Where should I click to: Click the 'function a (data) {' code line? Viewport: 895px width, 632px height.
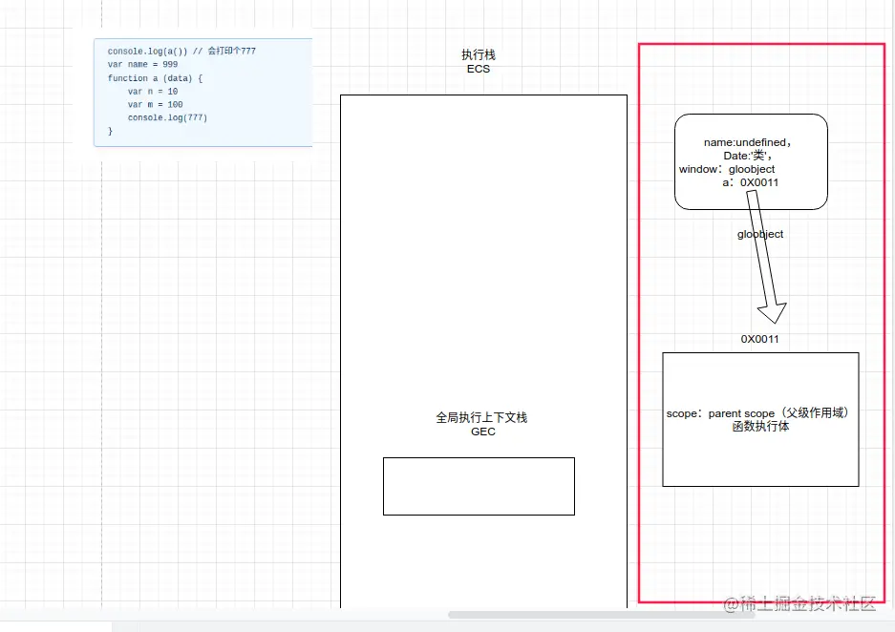[156, 78]
